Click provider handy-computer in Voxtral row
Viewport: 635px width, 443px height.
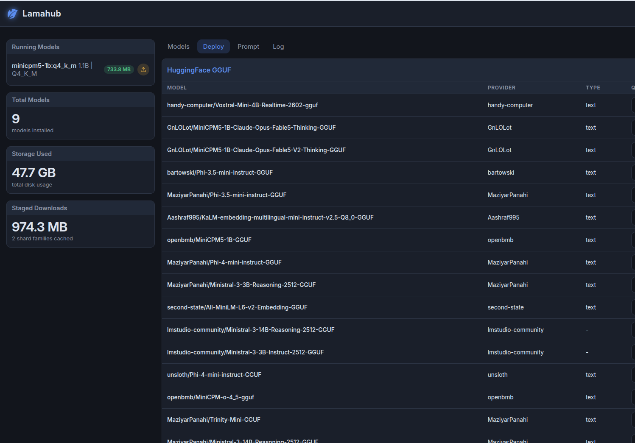point(510,105)
